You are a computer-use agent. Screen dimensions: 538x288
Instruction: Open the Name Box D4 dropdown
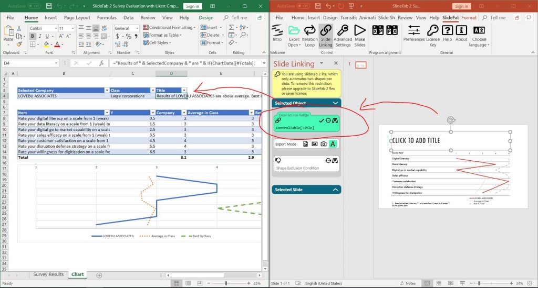click(56, 63)
